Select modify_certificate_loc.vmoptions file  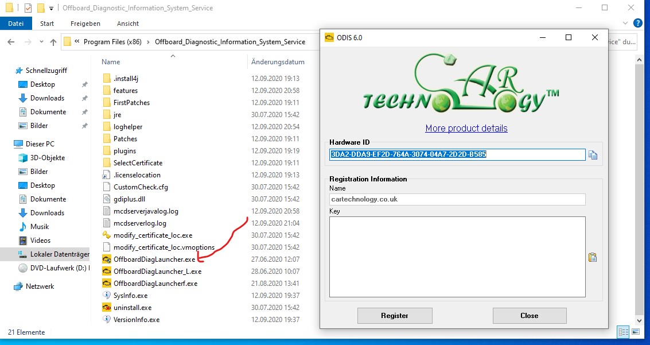click(164, 247)
